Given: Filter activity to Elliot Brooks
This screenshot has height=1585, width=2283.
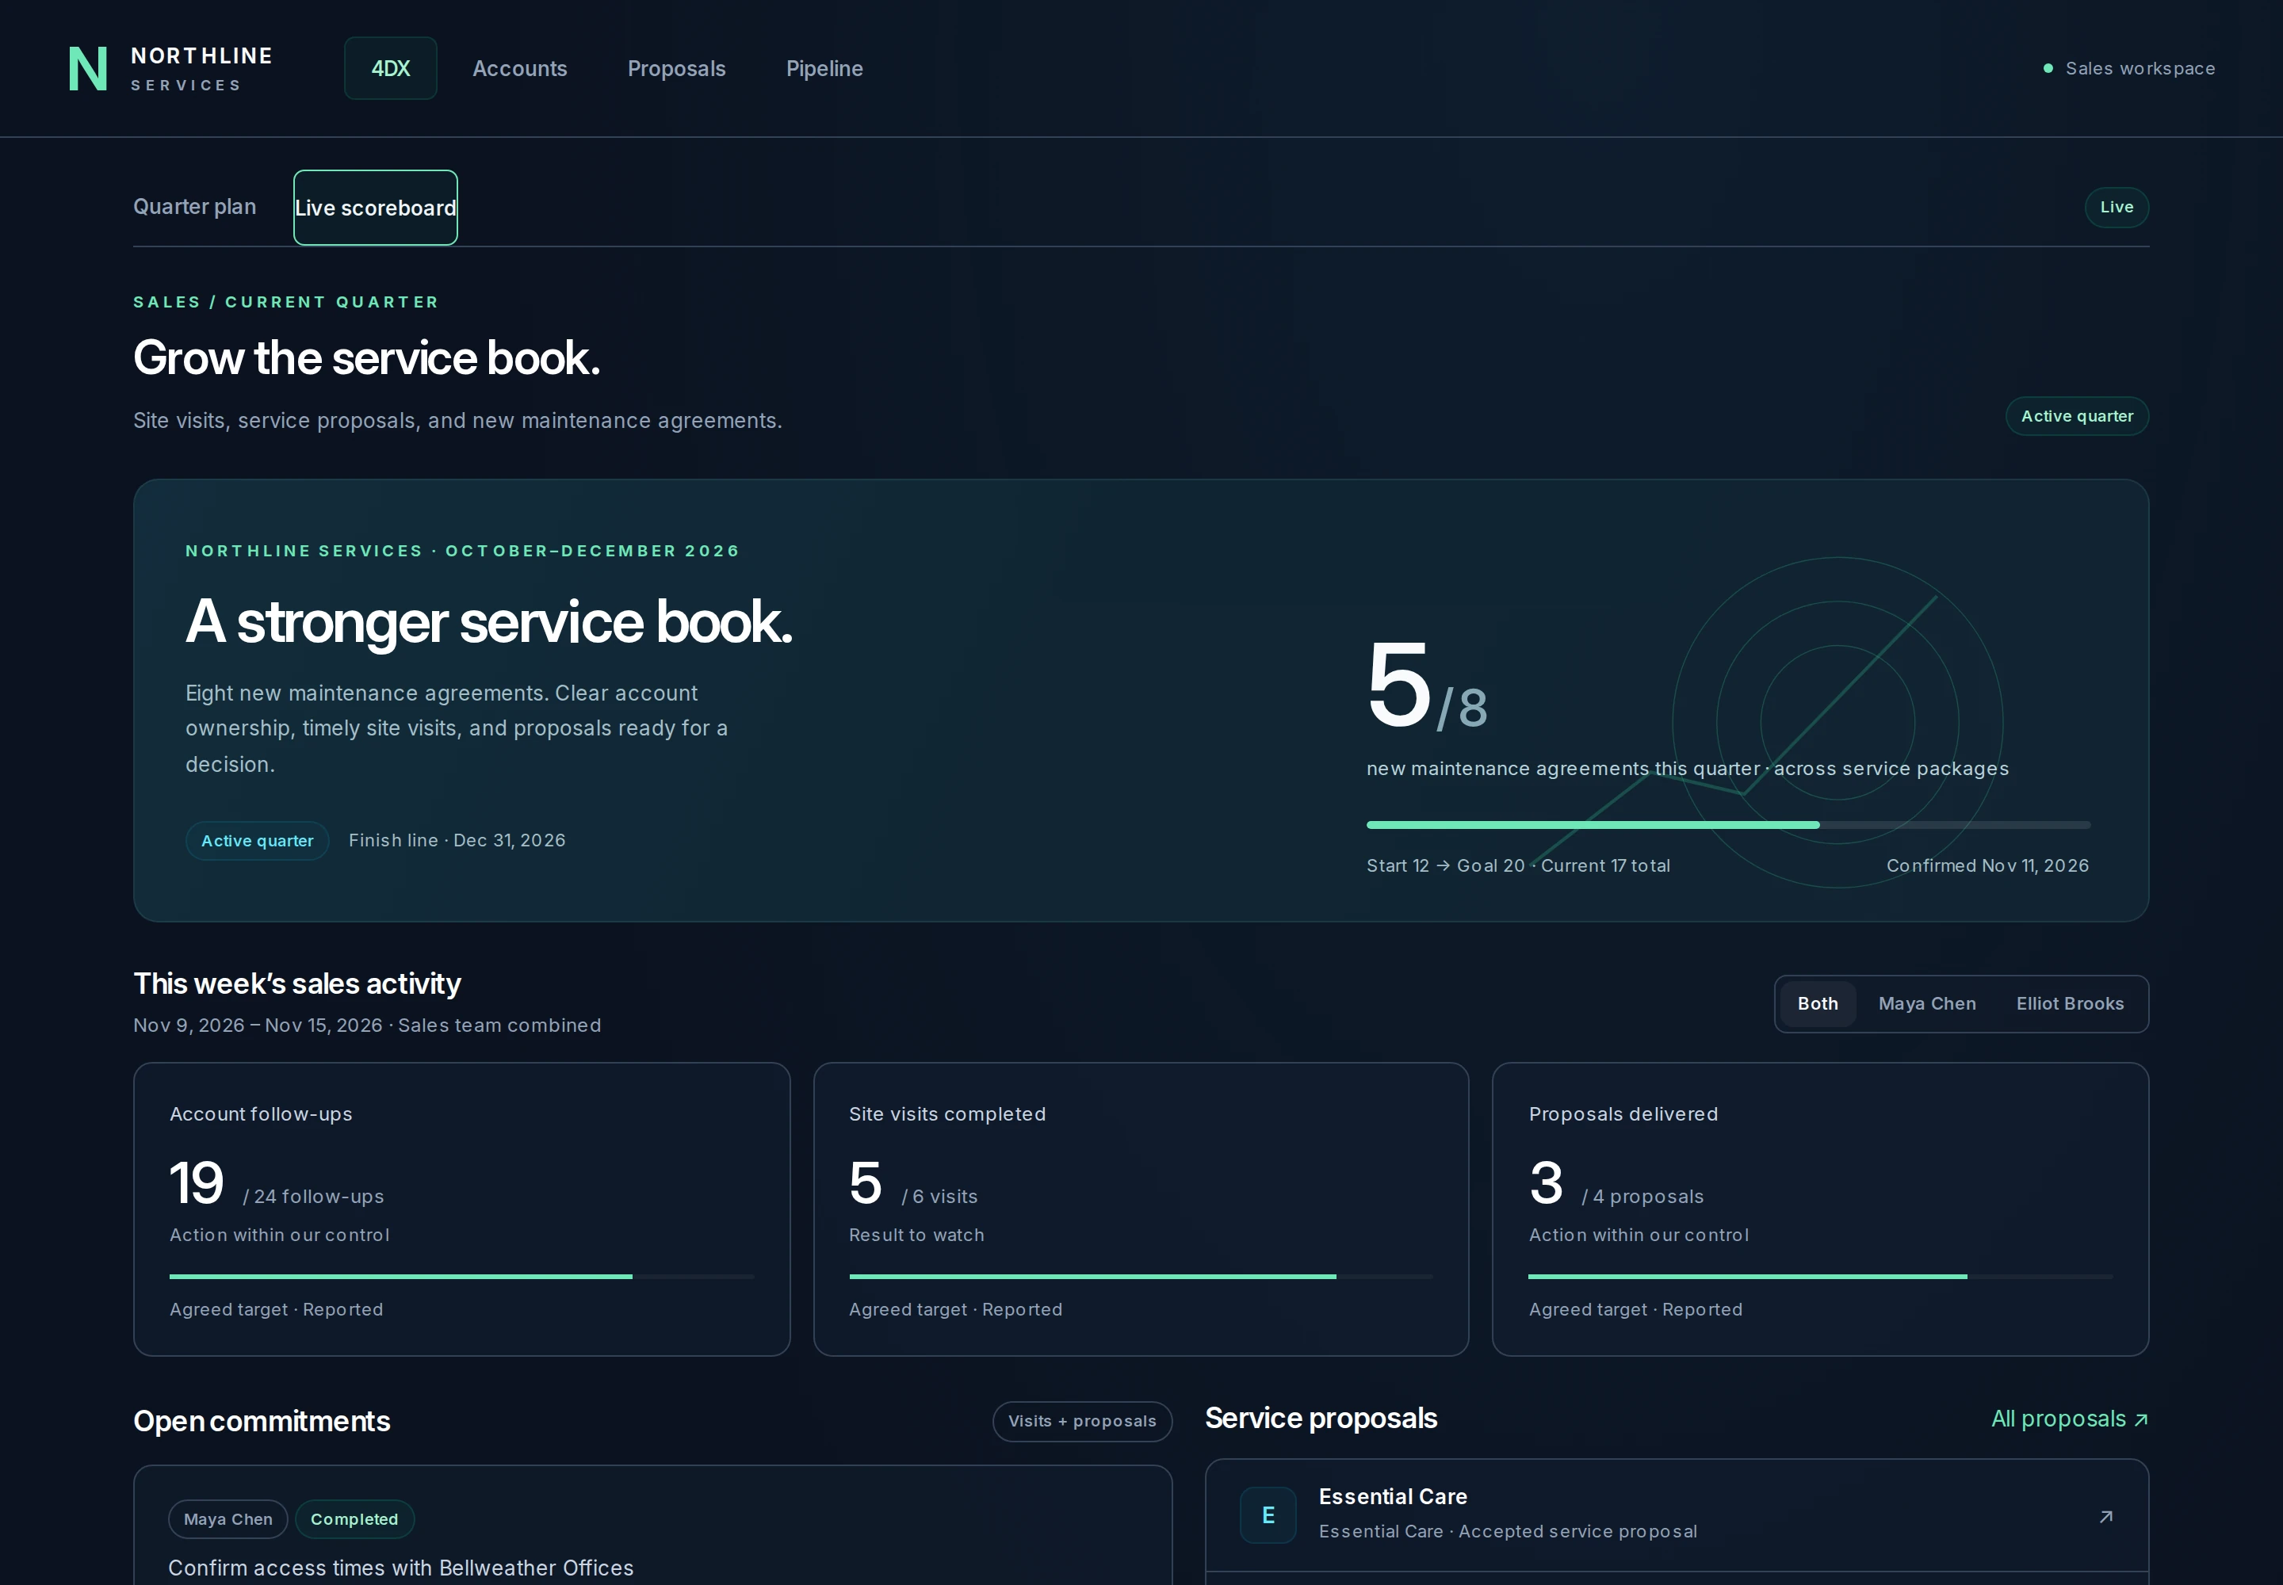Looking at the screenshot, I should (2070, 1004).
